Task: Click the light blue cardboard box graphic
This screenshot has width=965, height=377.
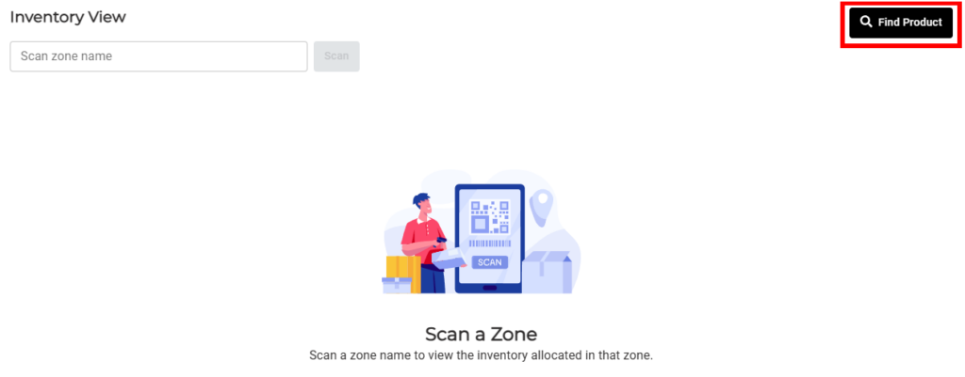Action: (548, 272)
